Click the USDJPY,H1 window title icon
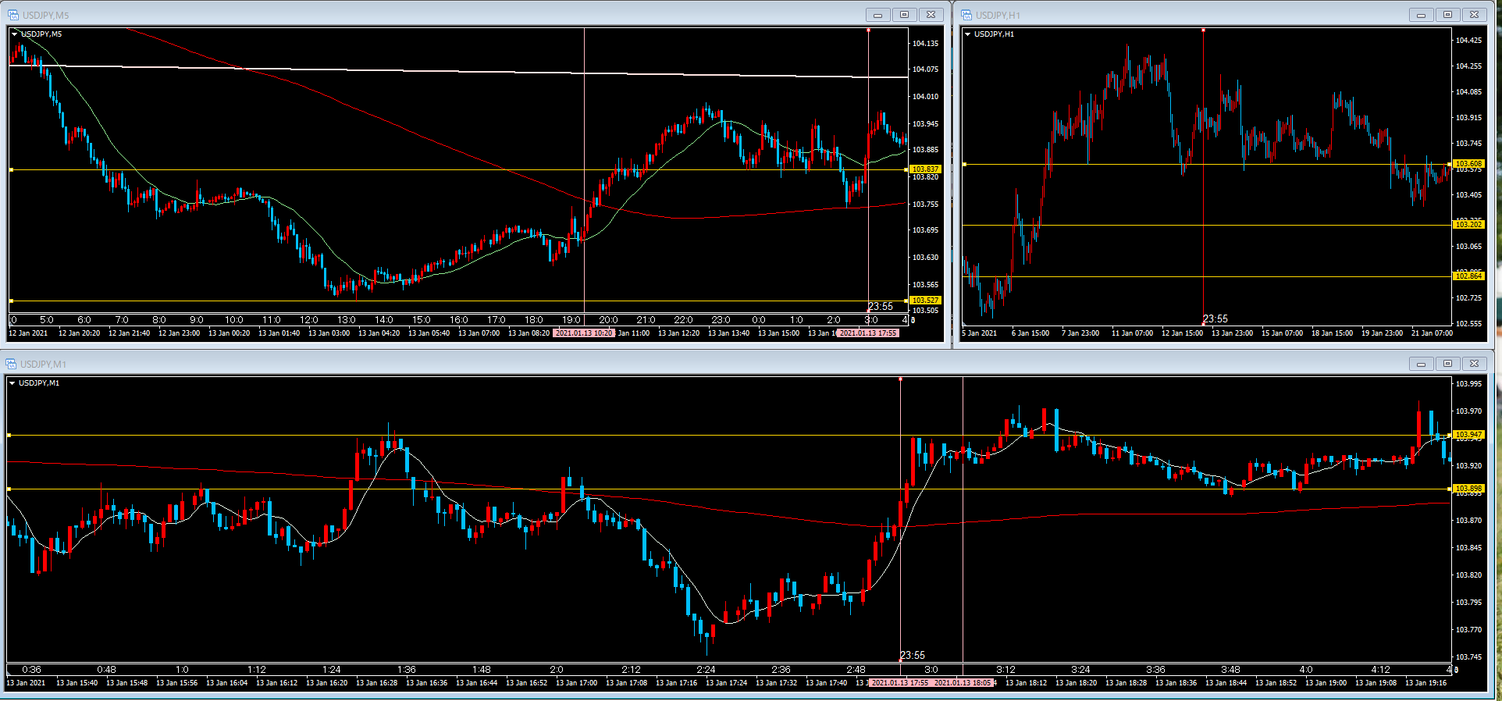This screenshot has height=701, width=1502. pyautogui.click(x=966, y=15)
